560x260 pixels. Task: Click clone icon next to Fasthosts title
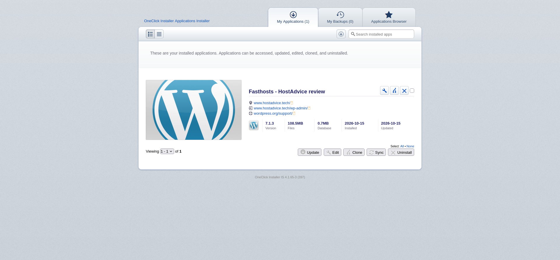tap(394, 90)
